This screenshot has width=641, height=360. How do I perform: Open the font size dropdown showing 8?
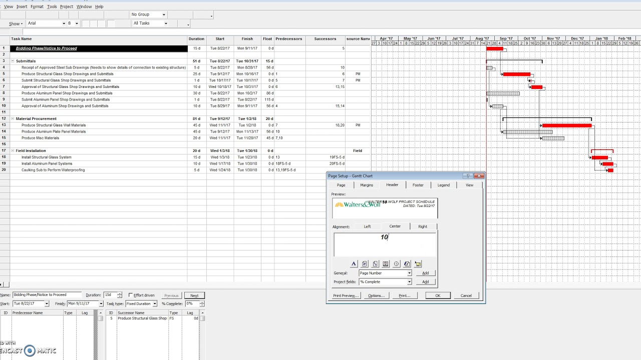[x=77, y=23]
